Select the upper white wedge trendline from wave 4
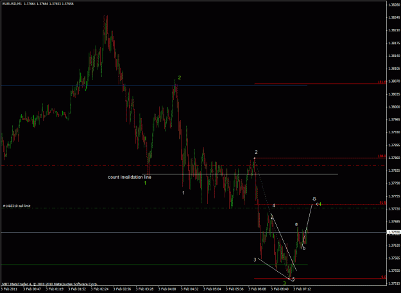Screen dimensions: 401x293 [x=284, y=243]
